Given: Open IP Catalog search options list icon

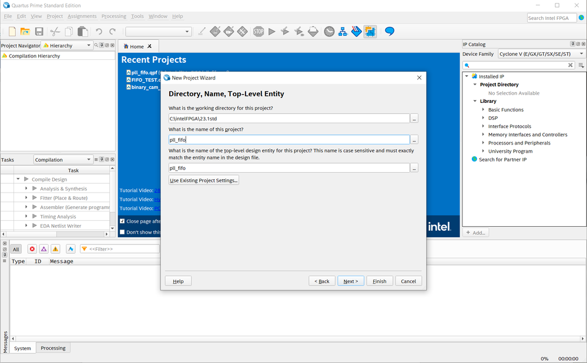Looking at the screenshot, I should point(581,65).
